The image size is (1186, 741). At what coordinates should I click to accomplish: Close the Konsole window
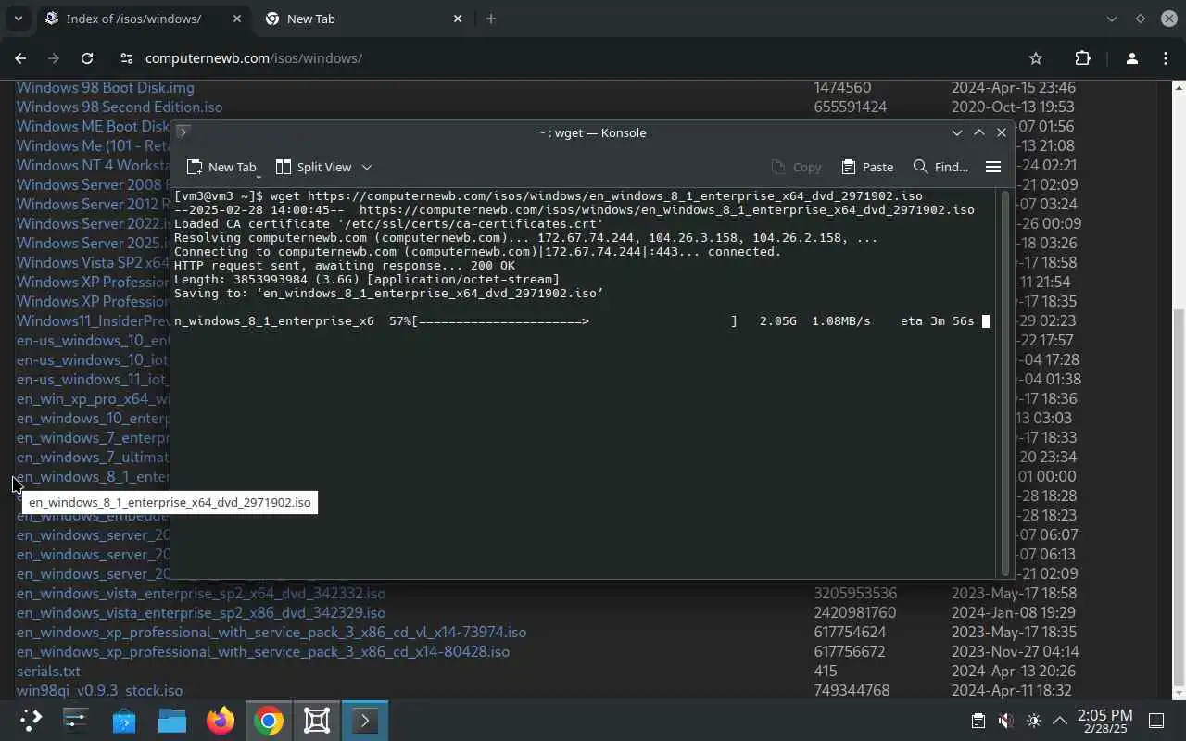[1001, 132]
